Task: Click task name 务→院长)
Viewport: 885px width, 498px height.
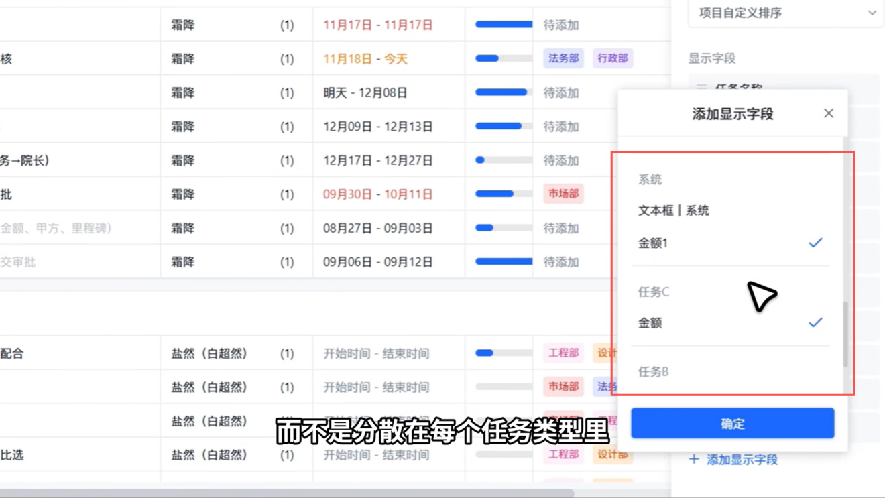Action: point(25,160)
